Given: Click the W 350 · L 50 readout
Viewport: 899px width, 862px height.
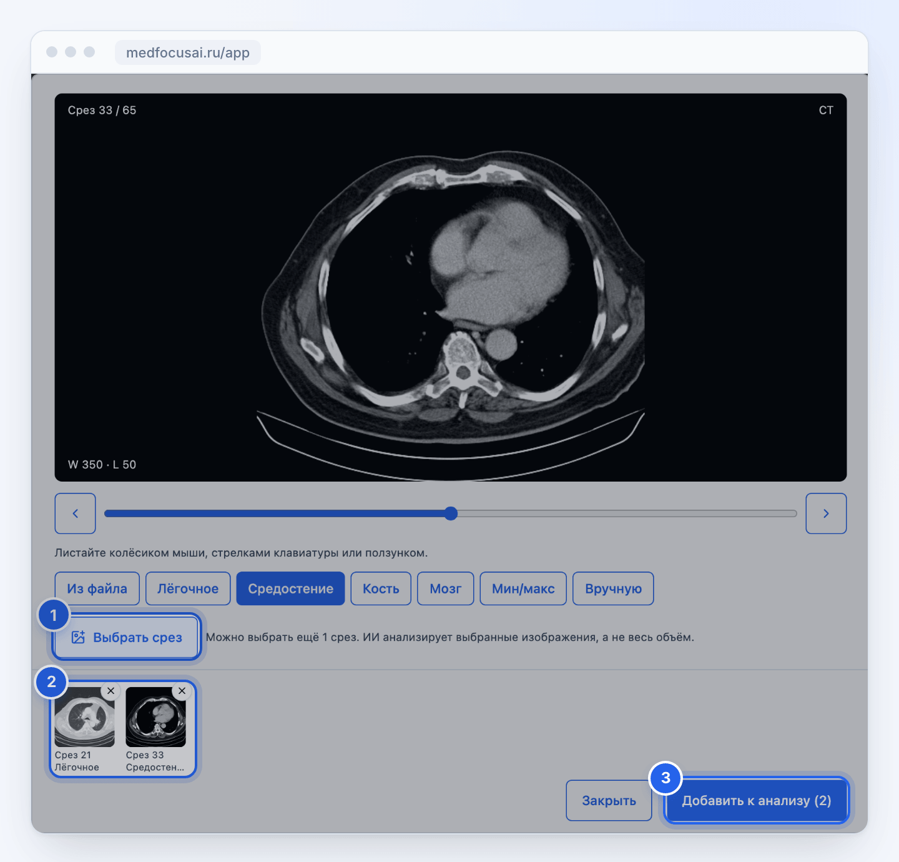Looking at the screenshot, I should [x=102, y=465].
